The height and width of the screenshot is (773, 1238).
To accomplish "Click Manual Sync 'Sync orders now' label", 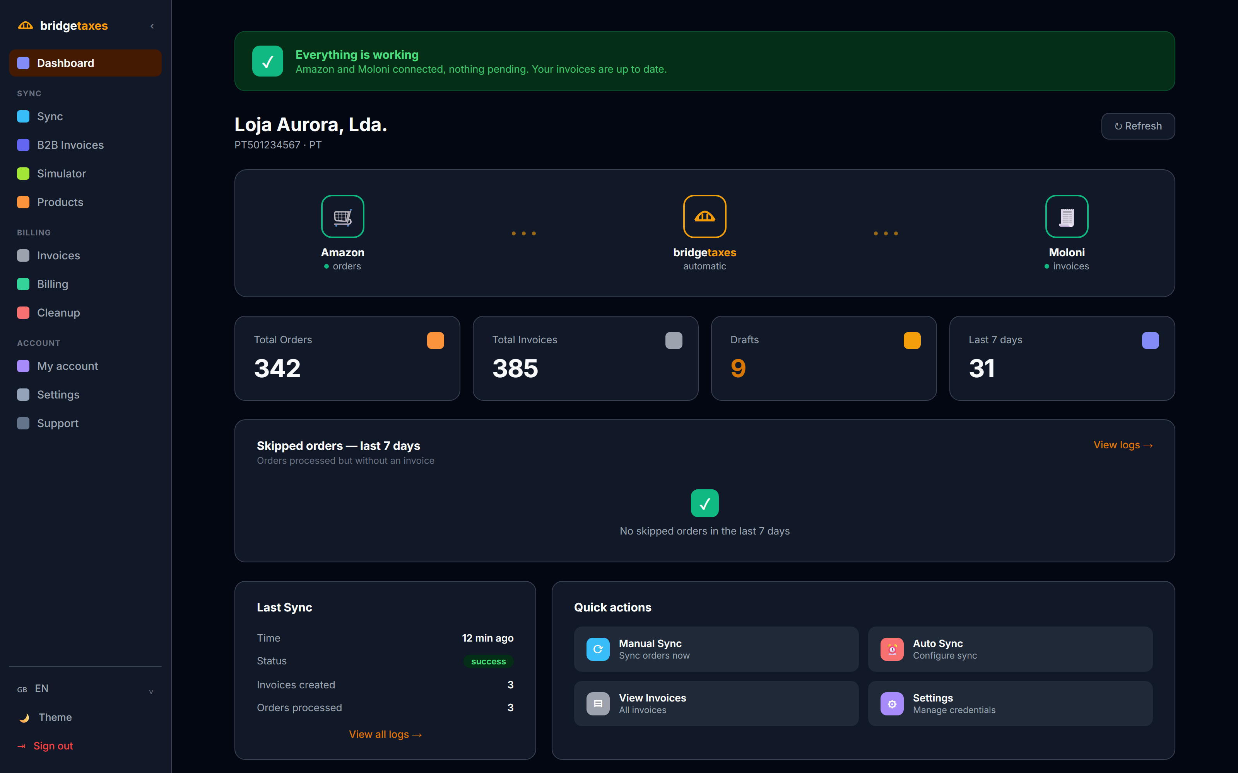I will pyautogui.click(x=654, y=656).
